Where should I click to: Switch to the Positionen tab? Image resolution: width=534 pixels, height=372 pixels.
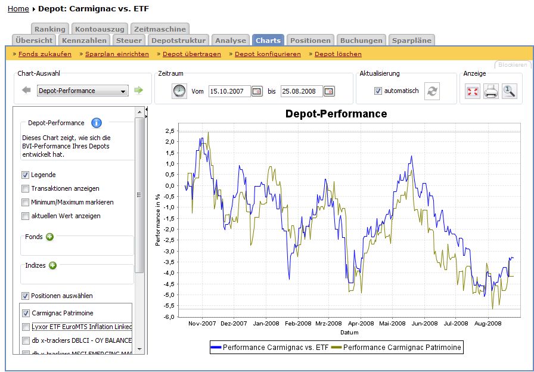310,41
